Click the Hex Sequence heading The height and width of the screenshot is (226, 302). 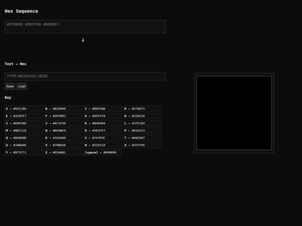click(21, 11)
